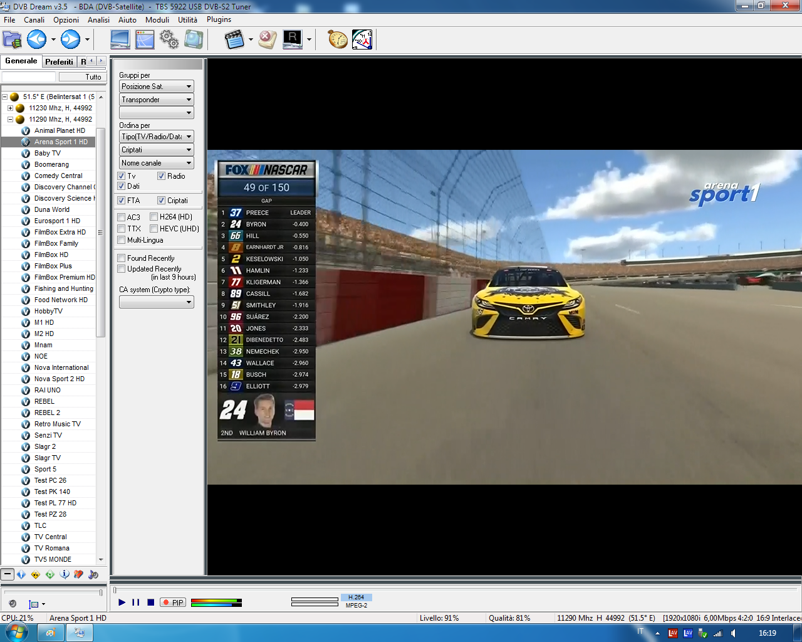
Task: Go to previous channel with blue back arrow
Action: click(x=37, y=39)
